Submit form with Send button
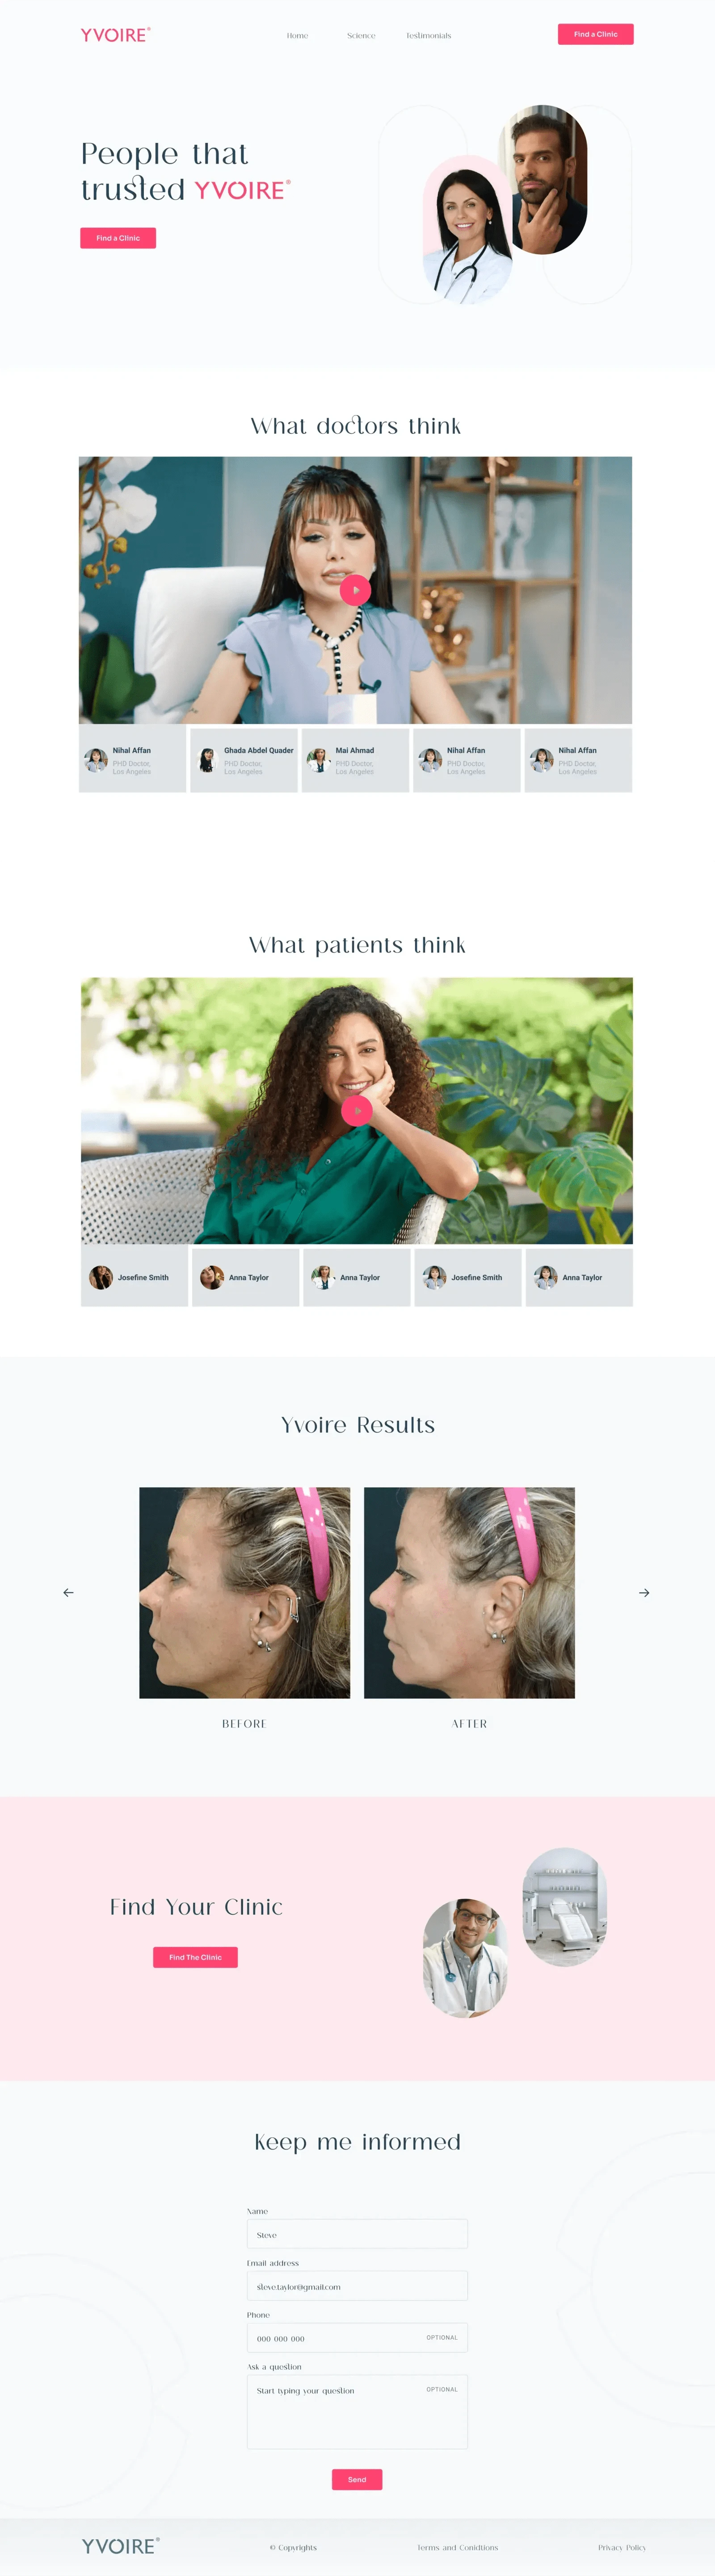 click(357, 2479)
